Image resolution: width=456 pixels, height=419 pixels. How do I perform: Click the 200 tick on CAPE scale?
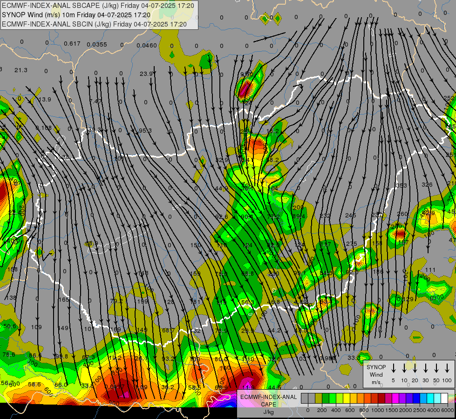(x=322, y=410)
